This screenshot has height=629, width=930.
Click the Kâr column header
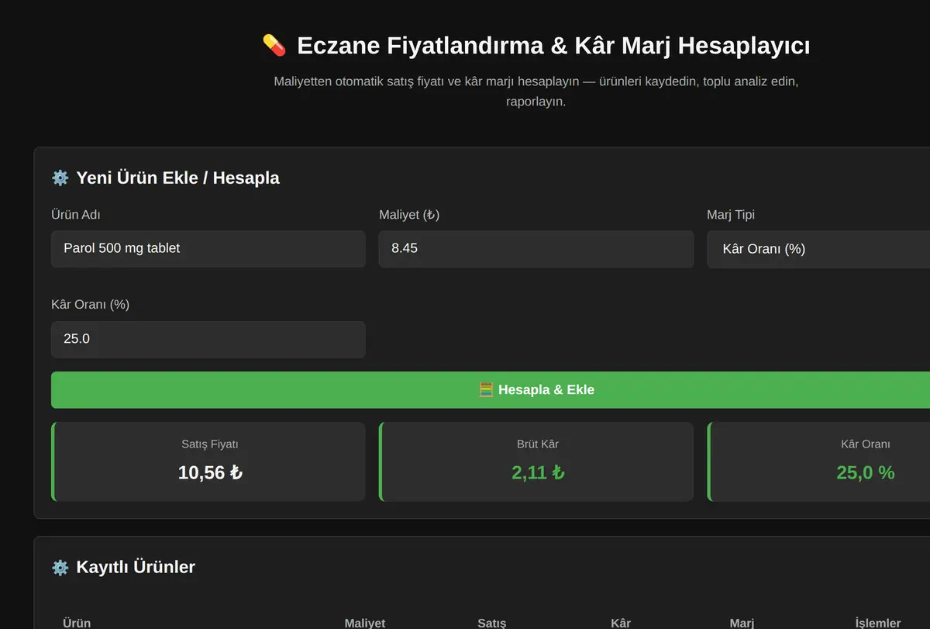click(x=621, y=623)
